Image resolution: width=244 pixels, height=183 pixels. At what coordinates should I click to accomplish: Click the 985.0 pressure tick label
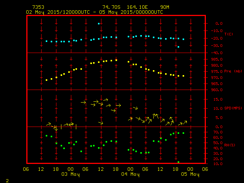coord(216,59)
